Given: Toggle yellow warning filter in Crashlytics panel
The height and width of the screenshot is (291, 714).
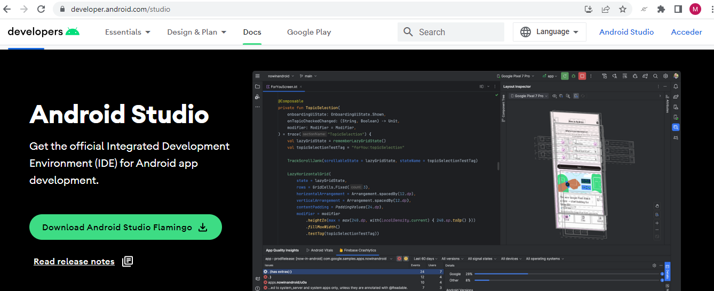Looking at the screenshot, I should (x=406, y=258).
